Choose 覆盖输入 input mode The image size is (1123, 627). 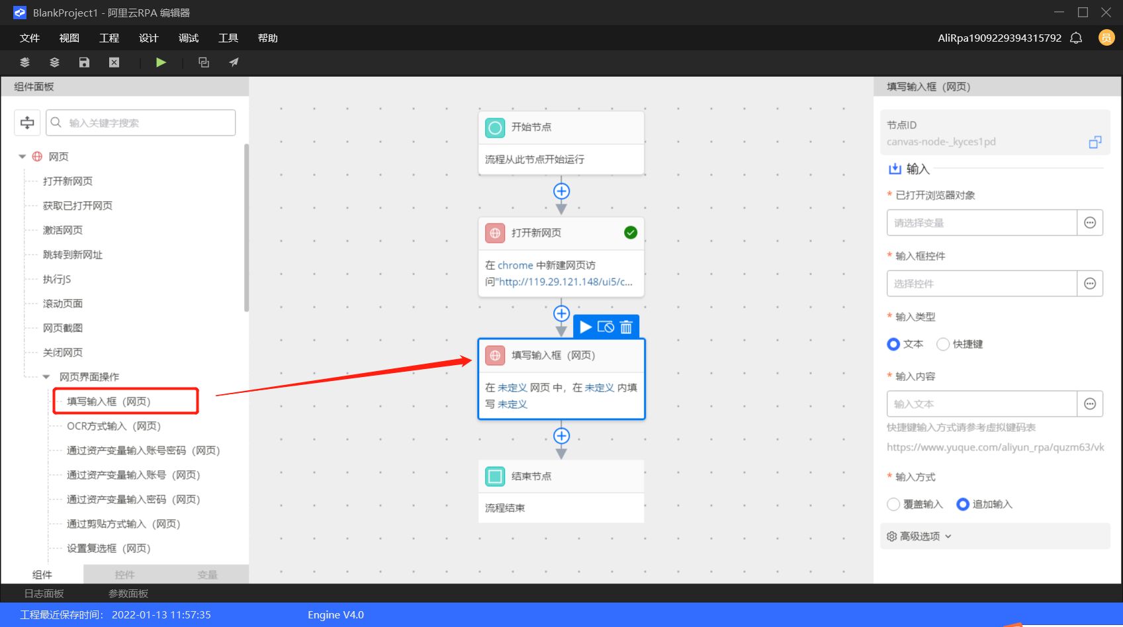893,505
